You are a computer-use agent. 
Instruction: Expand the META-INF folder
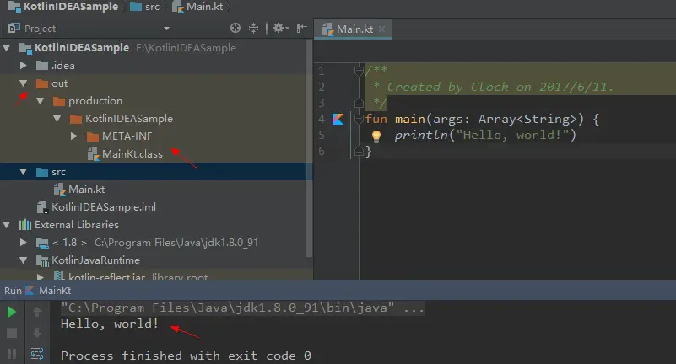pos(73,136)
